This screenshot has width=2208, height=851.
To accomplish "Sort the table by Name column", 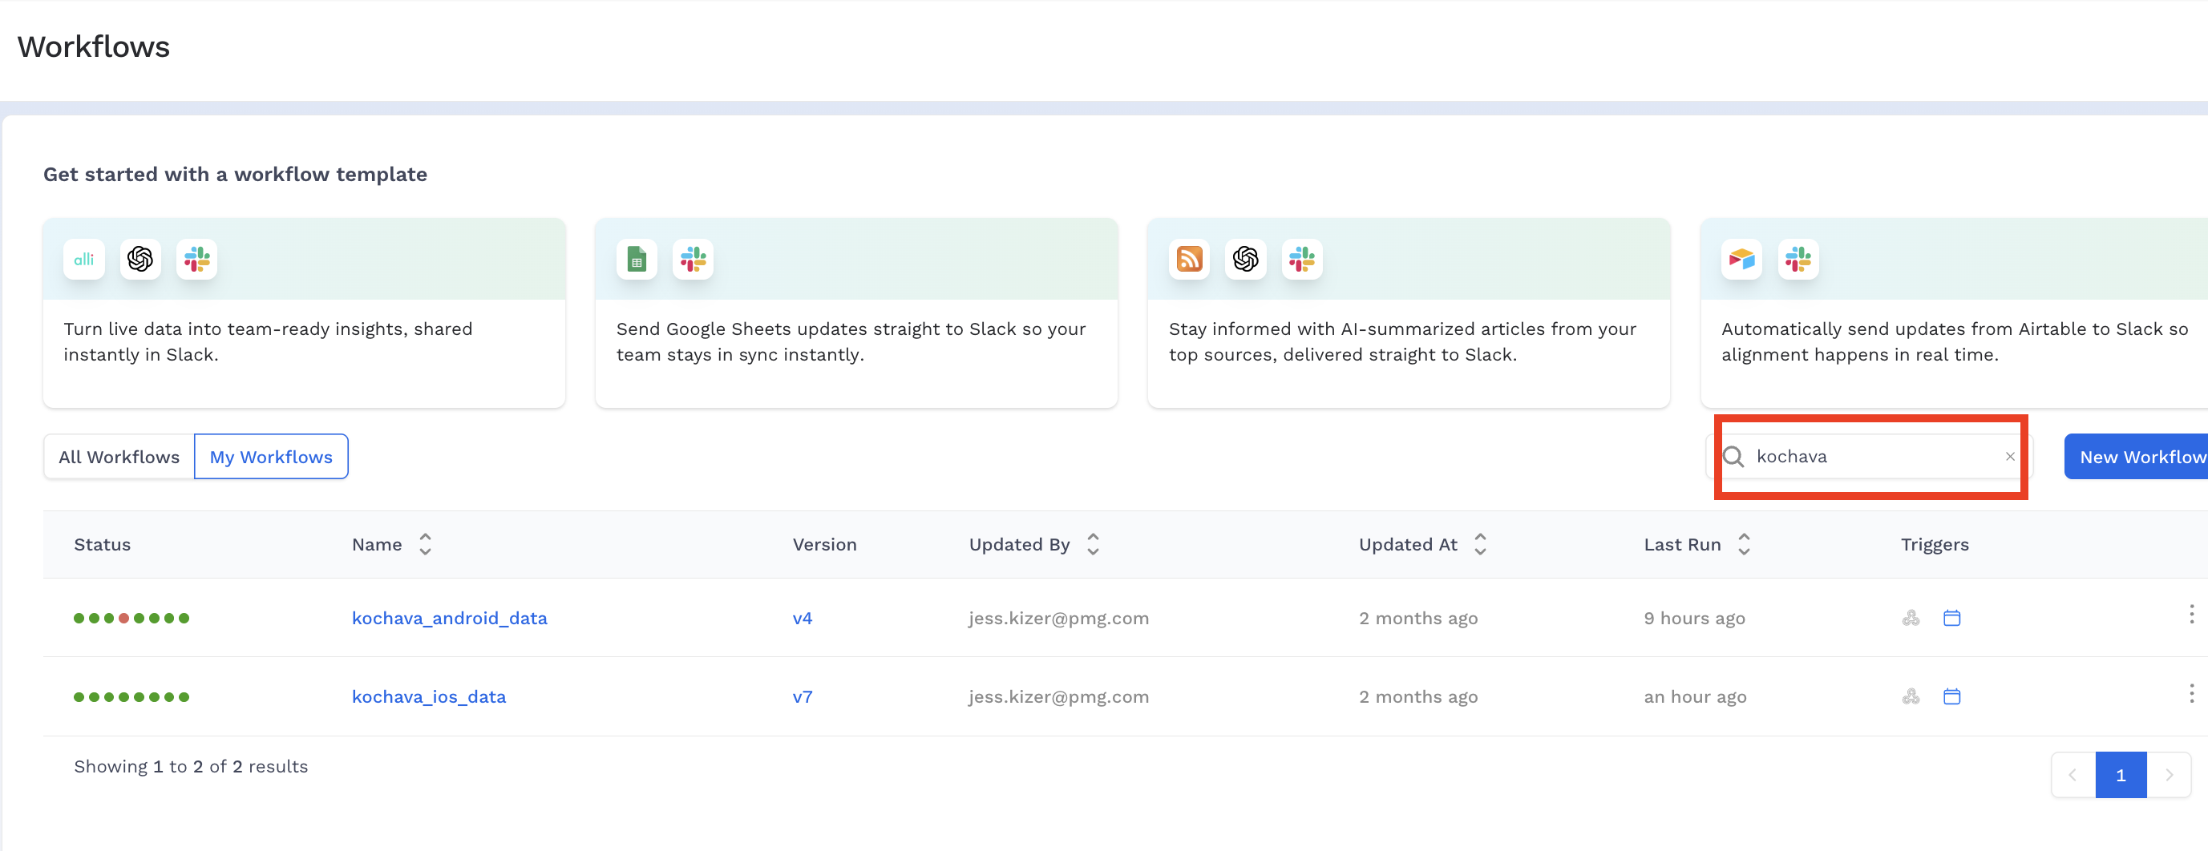I will click(425, 544).
